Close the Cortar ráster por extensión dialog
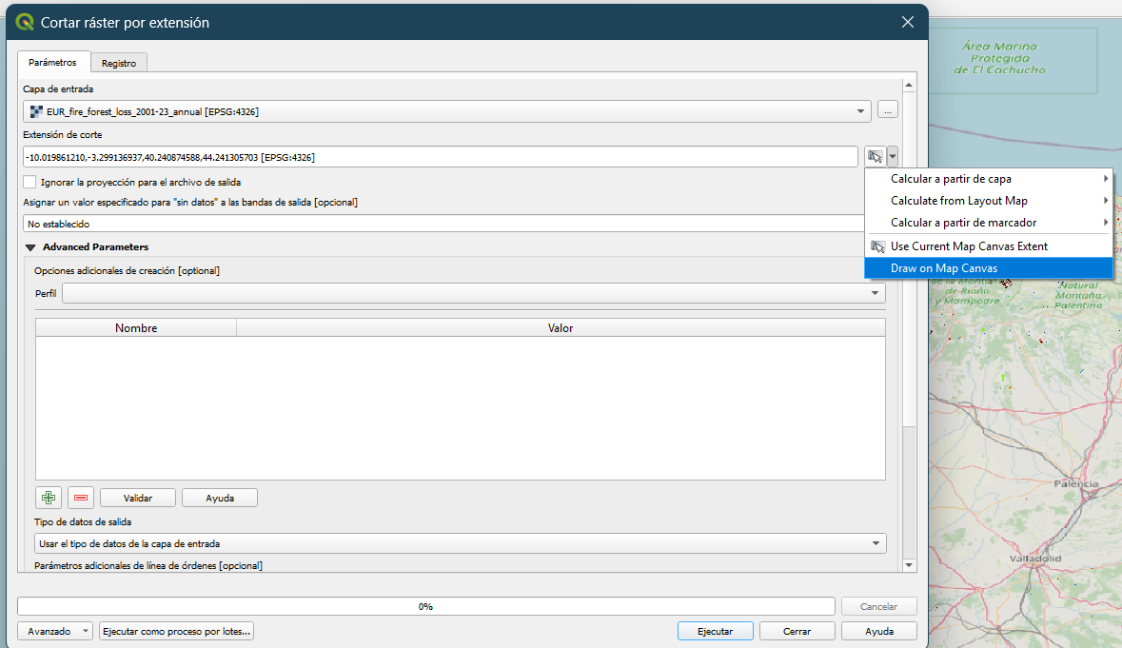 point(907,22)
